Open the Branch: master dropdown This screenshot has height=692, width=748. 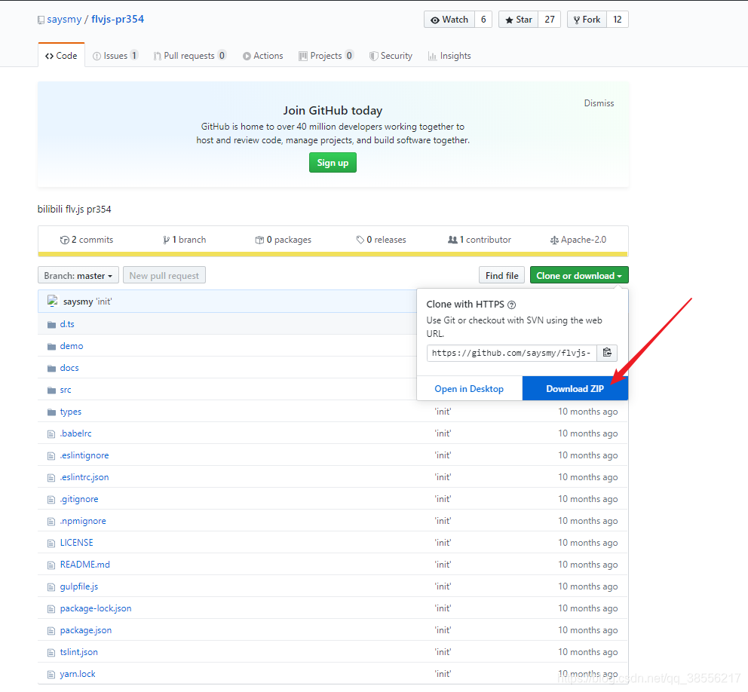point(78,275)
